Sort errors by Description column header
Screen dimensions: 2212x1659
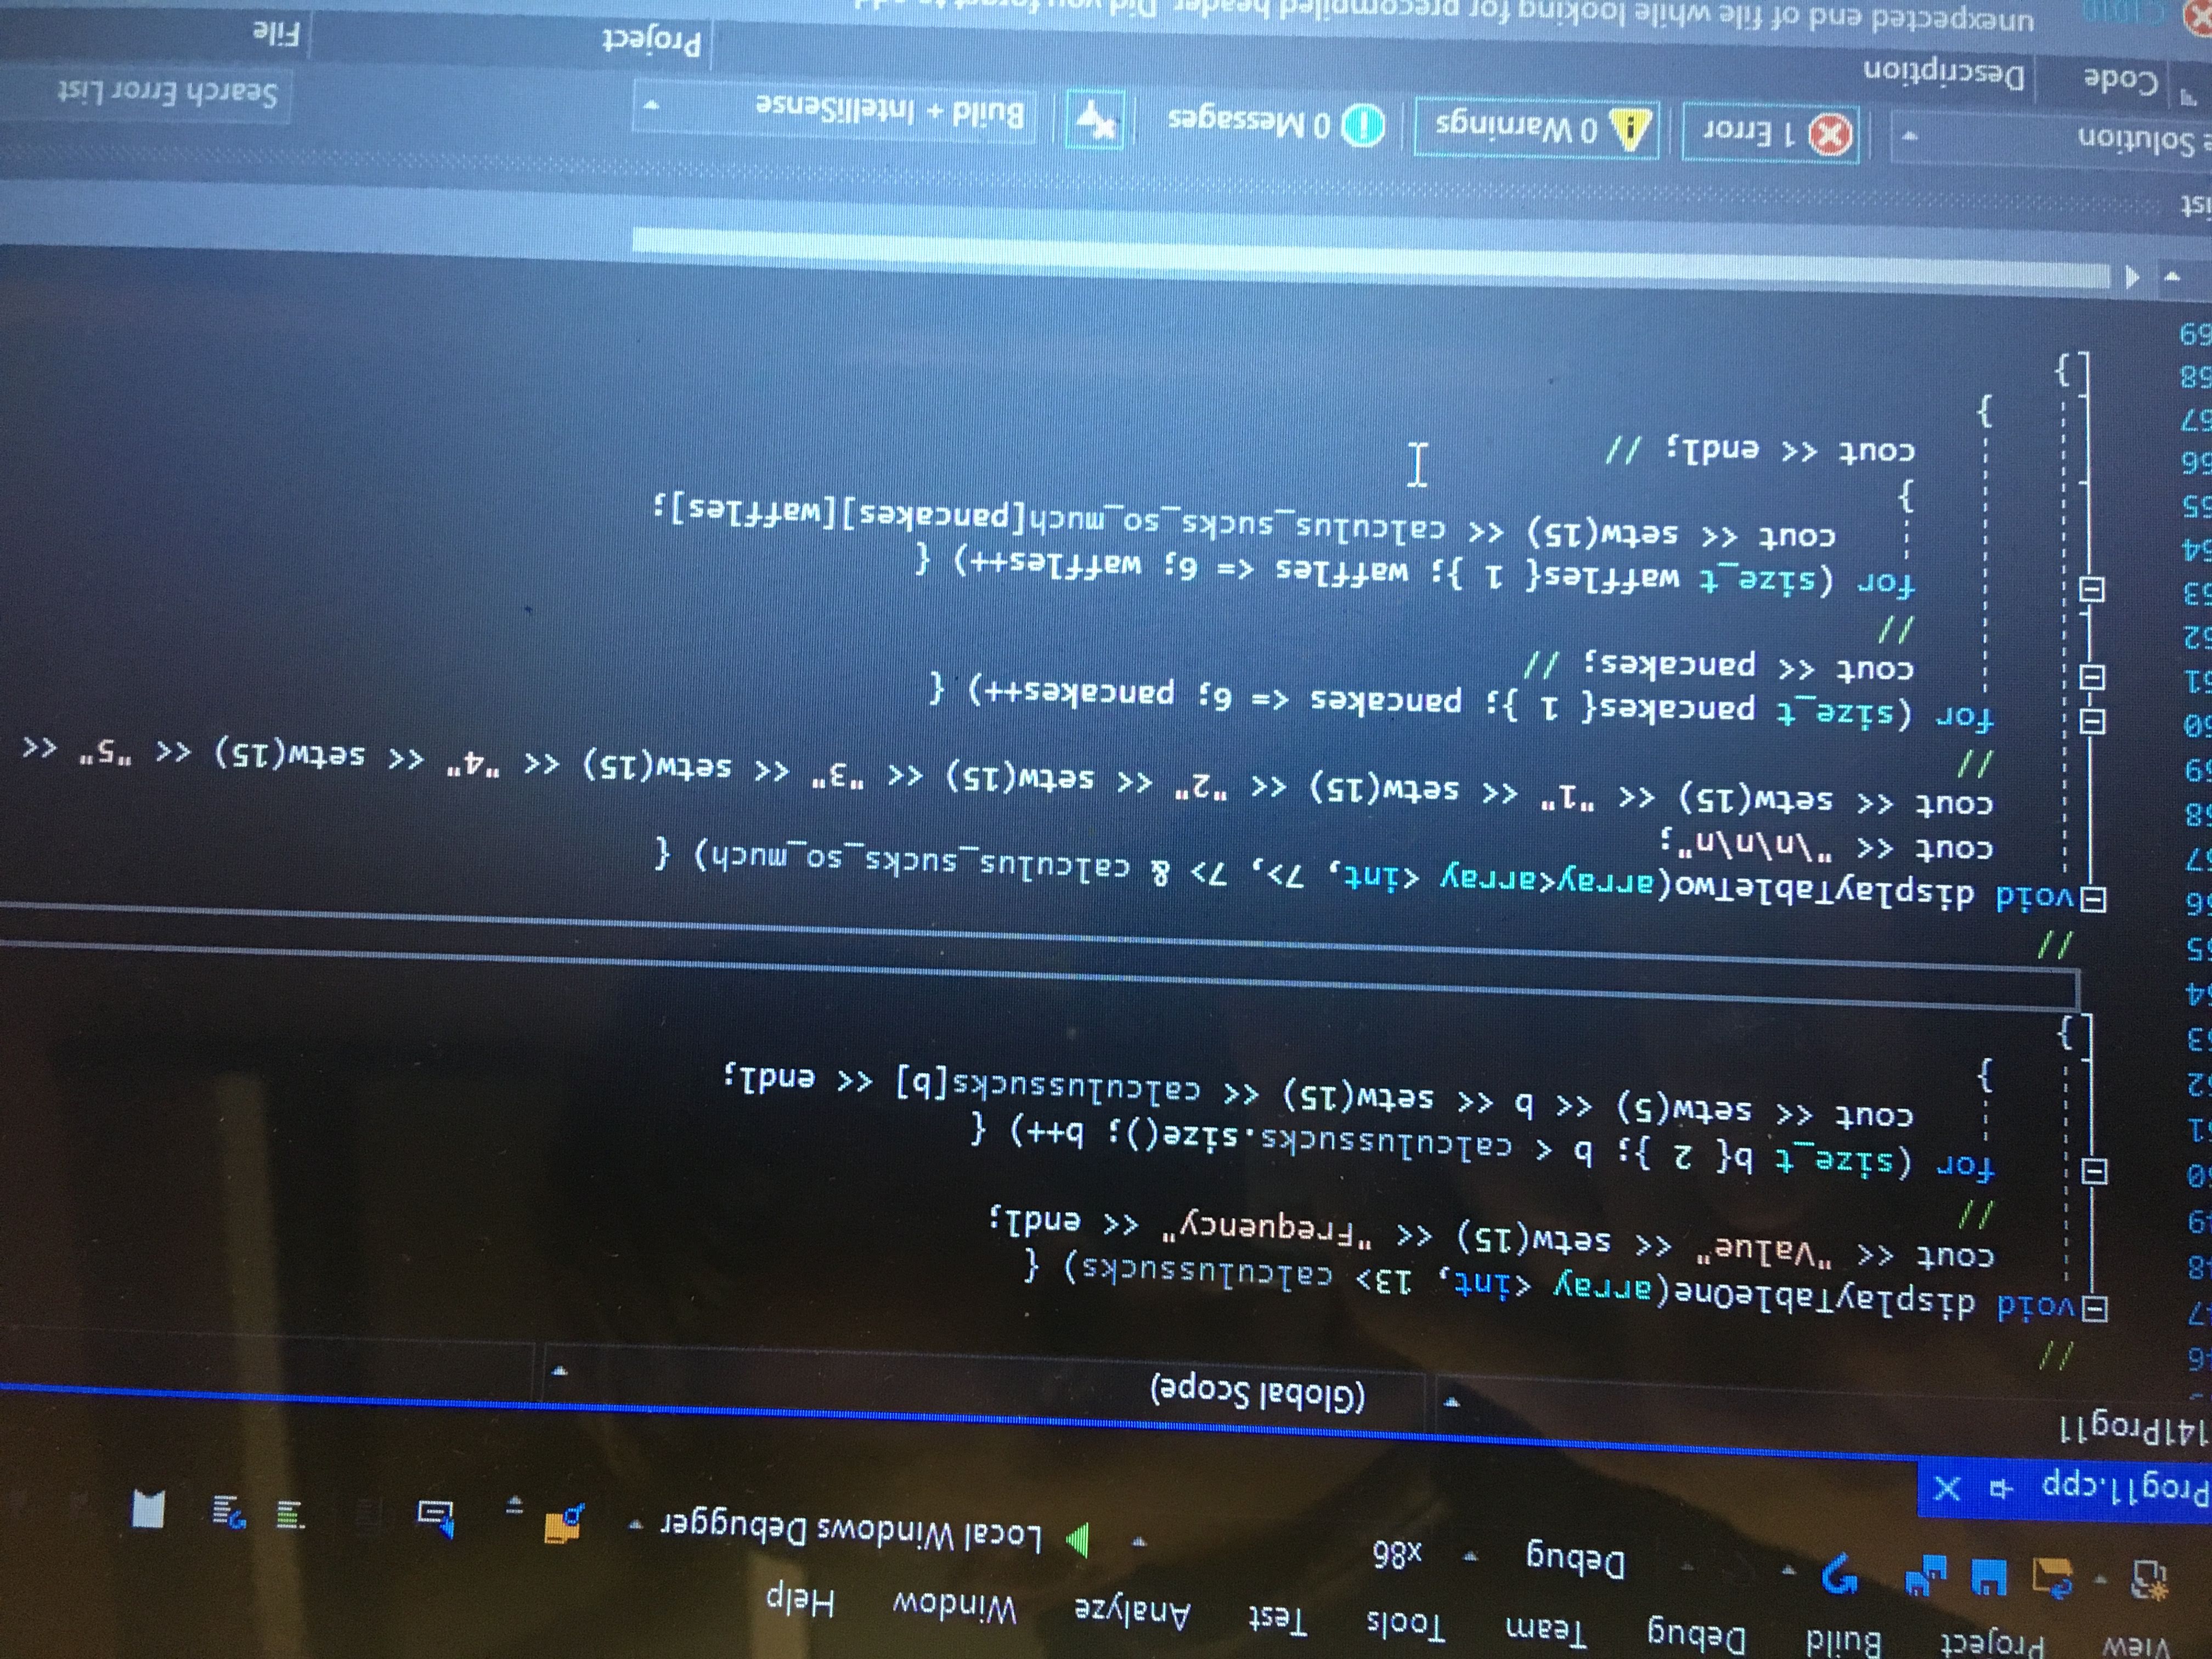coord(1944,74)
